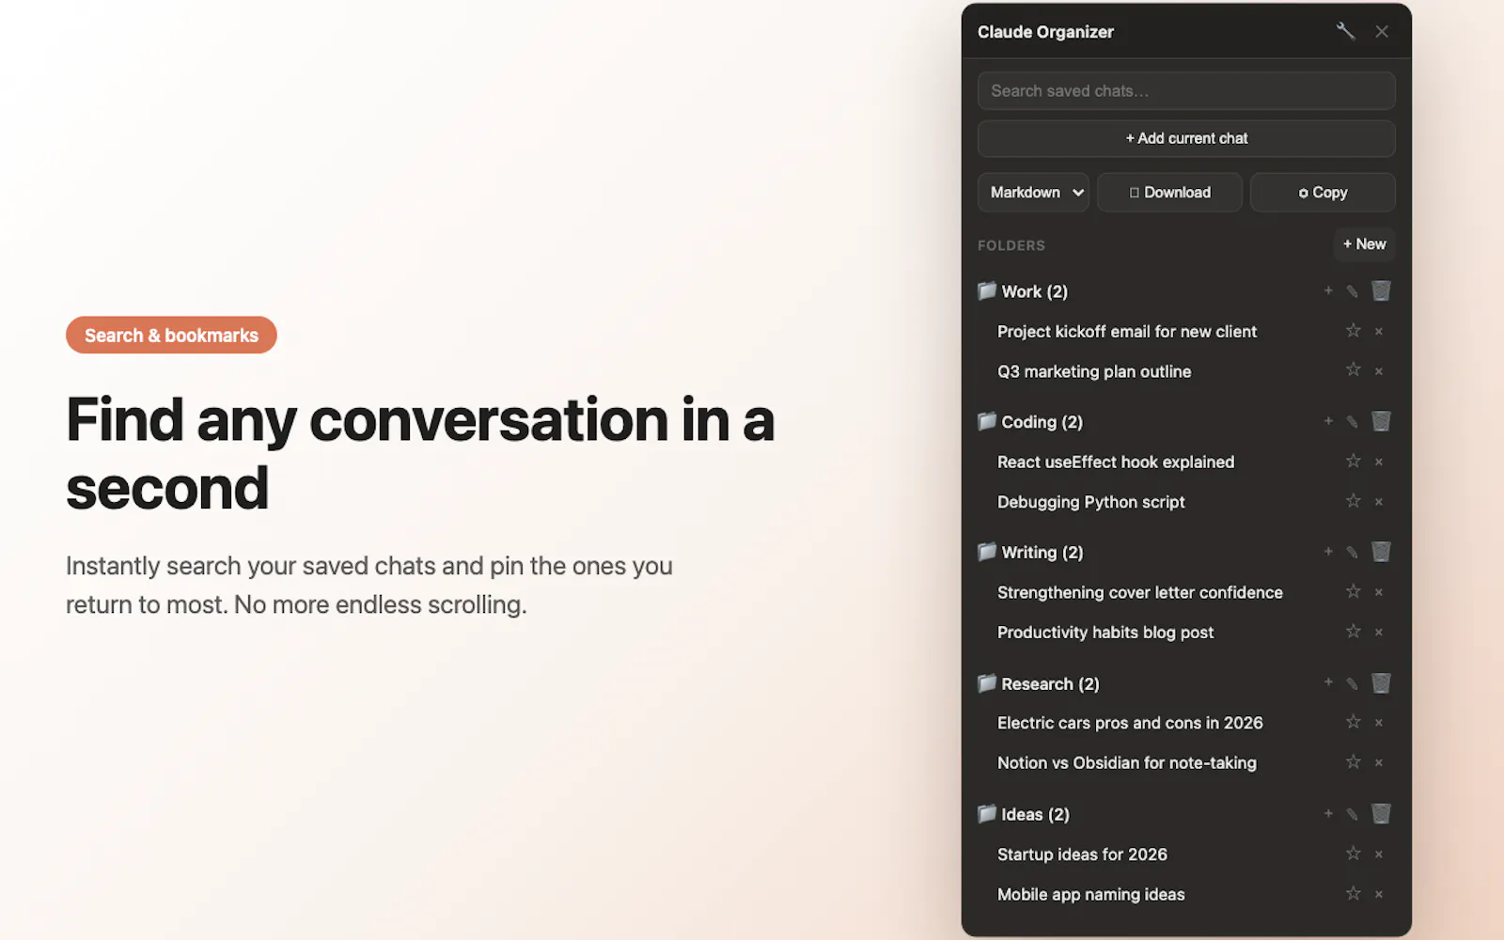Delete the Work folder with trash icon
Screen dimensions: 1504x940
(1381, 290)
